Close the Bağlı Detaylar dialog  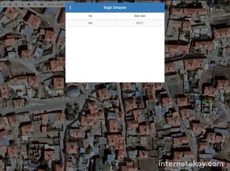coord(161,8)
